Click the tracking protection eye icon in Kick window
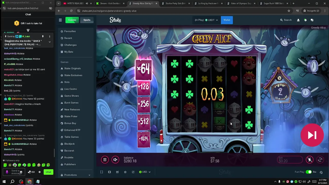Screen dimensions: 329x185 [x=51, y=8]
